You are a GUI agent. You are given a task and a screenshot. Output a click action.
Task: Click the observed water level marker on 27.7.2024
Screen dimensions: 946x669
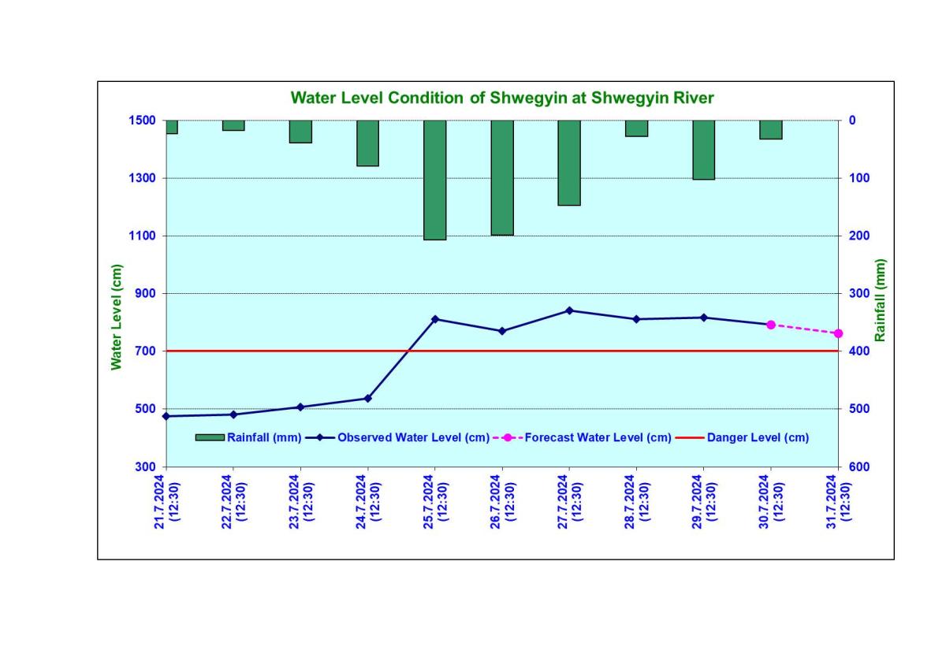tap(569, 310)
